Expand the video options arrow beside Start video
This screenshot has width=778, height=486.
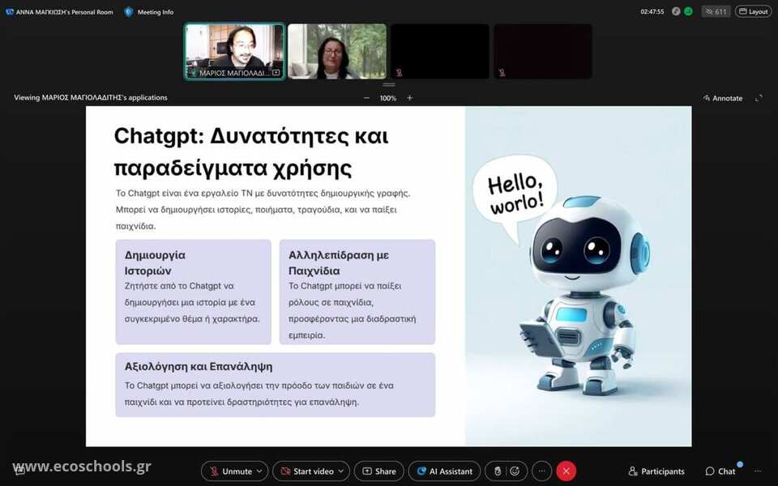click(341, 471)
